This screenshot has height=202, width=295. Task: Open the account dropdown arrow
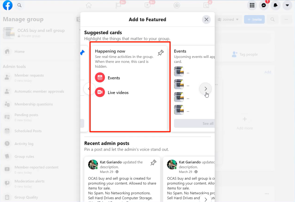[287, 5]
